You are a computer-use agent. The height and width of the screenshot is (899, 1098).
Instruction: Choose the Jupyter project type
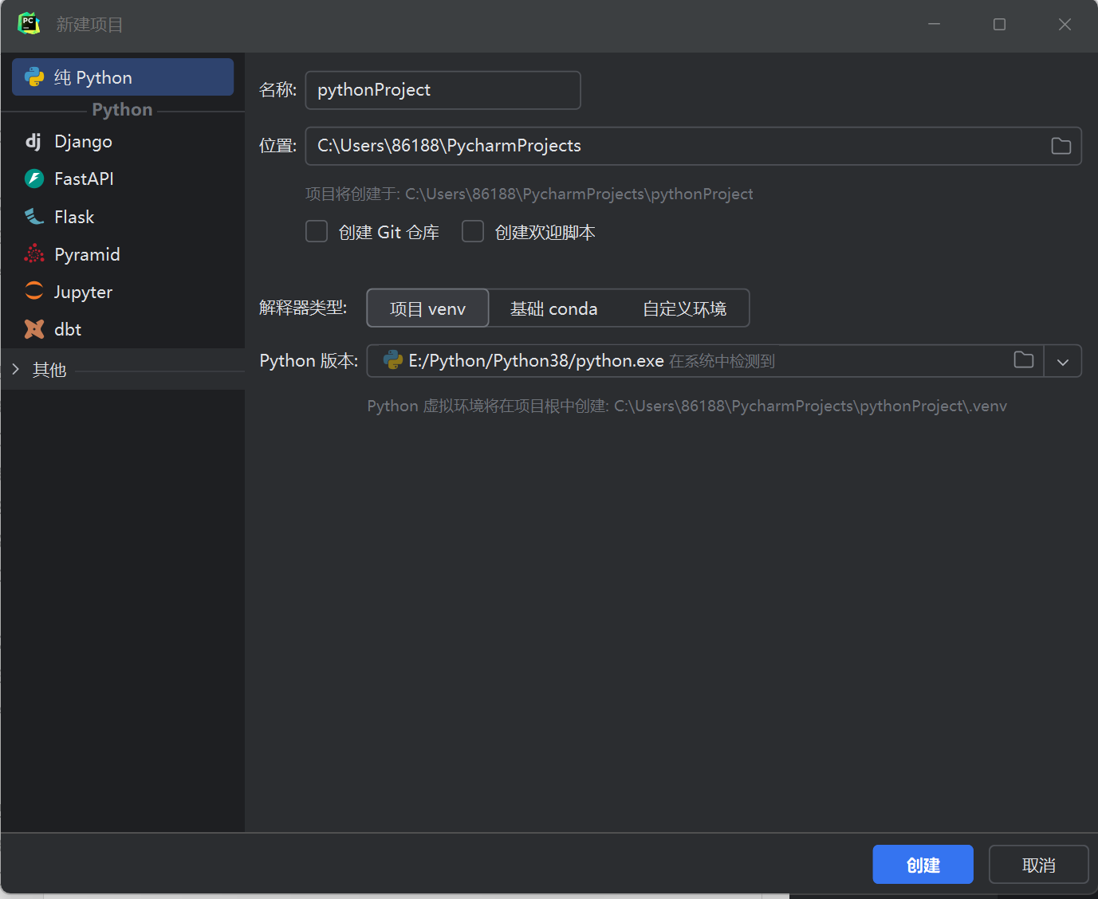(x=123, y=292)
